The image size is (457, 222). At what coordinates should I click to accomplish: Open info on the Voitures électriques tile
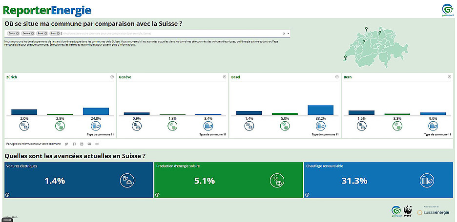[7, 194]
